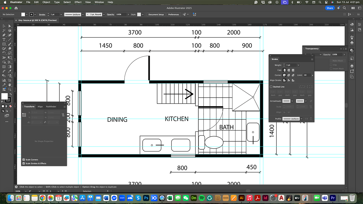Open the first Arrowheads start dropdown
The image size is (363, 204).
point(292,101)
